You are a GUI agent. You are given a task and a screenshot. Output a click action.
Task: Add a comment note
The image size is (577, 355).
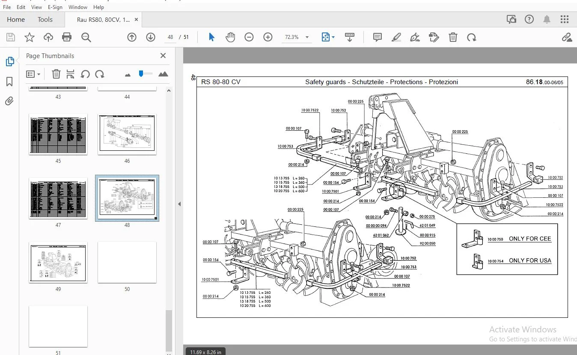[x=378, y=37]
